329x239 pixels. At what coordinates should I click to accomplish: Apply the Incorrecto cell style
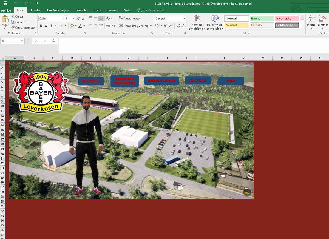click(x=287, y=19)
